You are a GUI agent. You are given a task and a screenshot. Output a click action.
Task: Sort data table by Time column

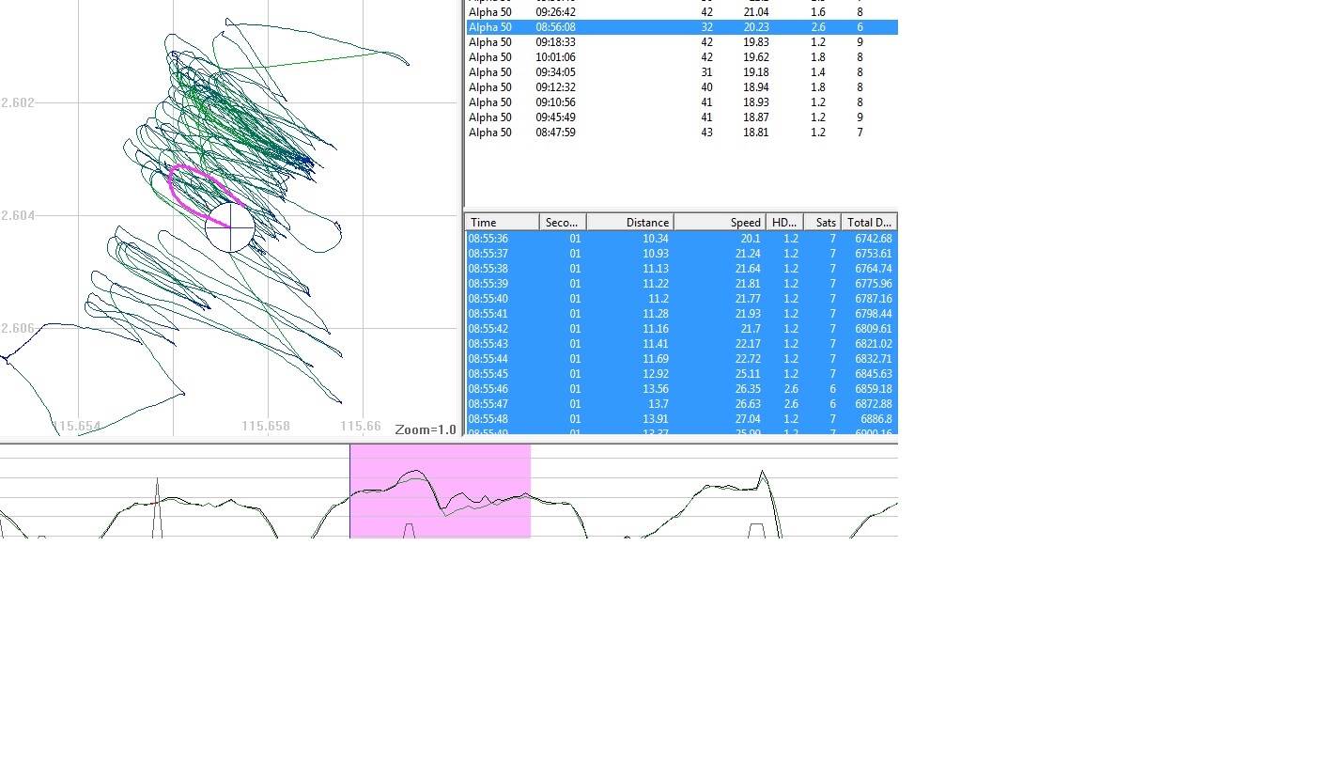(502, 223)
